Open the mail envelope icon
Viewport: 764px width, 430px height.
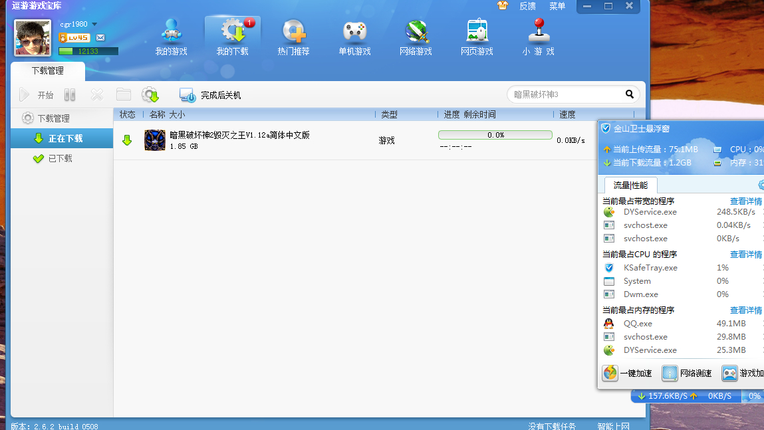[100, 37]
